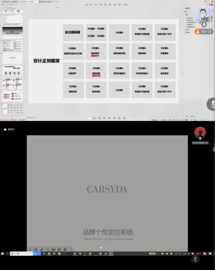Toggle the microphone button at bottom right

click(x=195, y=259)
